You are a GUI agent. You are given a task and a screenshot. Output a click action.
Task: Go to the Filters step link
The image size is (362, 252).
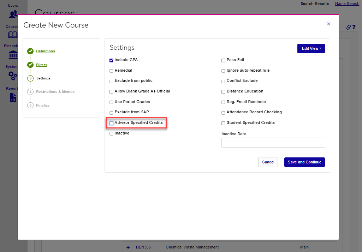(42, 65)
